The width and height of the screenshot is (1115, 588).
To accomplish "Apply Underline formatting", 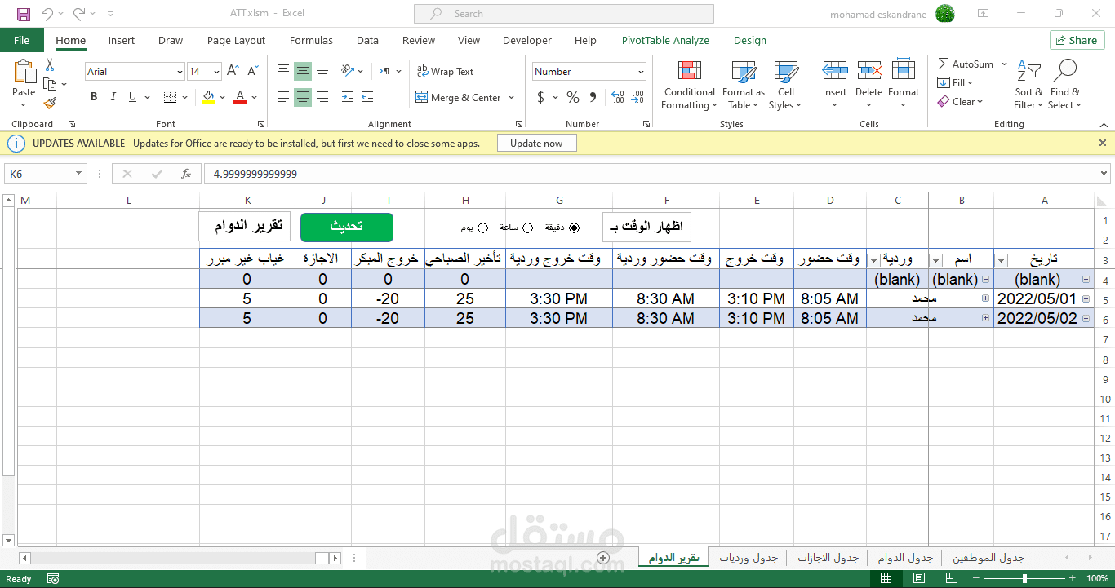I will tap(131, 97).
